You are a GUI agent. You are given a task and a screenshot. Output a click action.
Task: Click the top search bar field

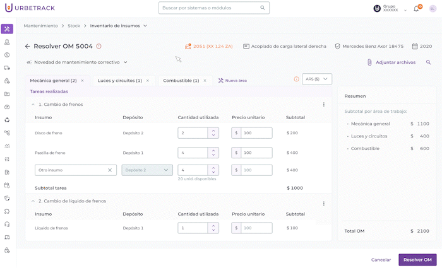point(213,8)
